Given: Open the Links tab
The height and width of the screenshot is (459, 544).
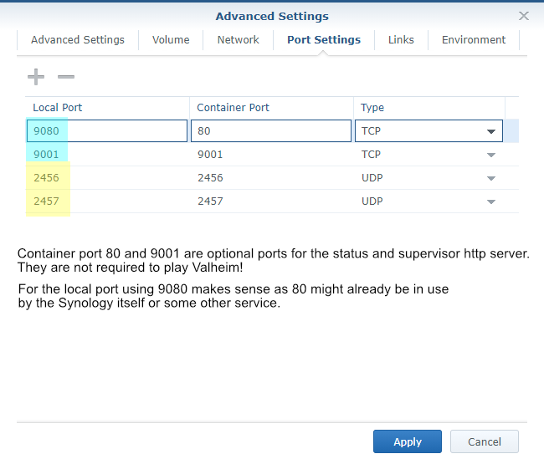Looking at the screenshot, I should pyautogui.click(x=401, y=40).
